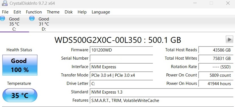The image size is (235, 107).
Task: Click the blue status orb for drive C:
Action: click(x=2, y=18)
